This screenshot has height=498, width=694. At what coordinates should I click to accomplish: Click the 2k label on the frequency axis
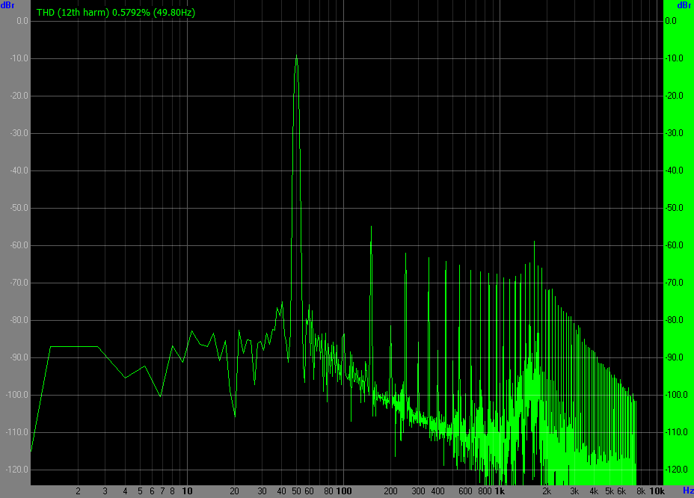[x=547, y=491]
